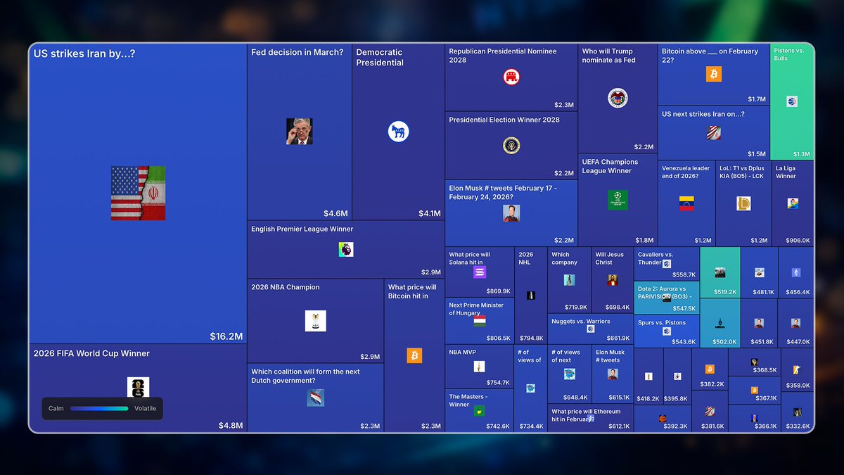Click the Hungary flag icon
The width and height of the screenshot is (844, 475).
(480, 321)
